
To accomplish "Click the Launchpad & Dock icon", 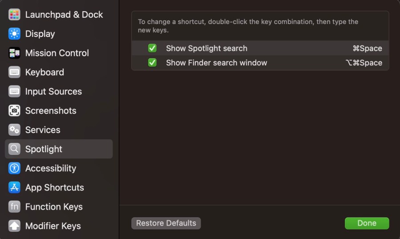I will (15, 15).
